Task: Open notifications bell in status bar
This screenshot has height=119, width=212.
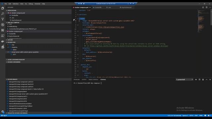Action: (x=209, y=115)
